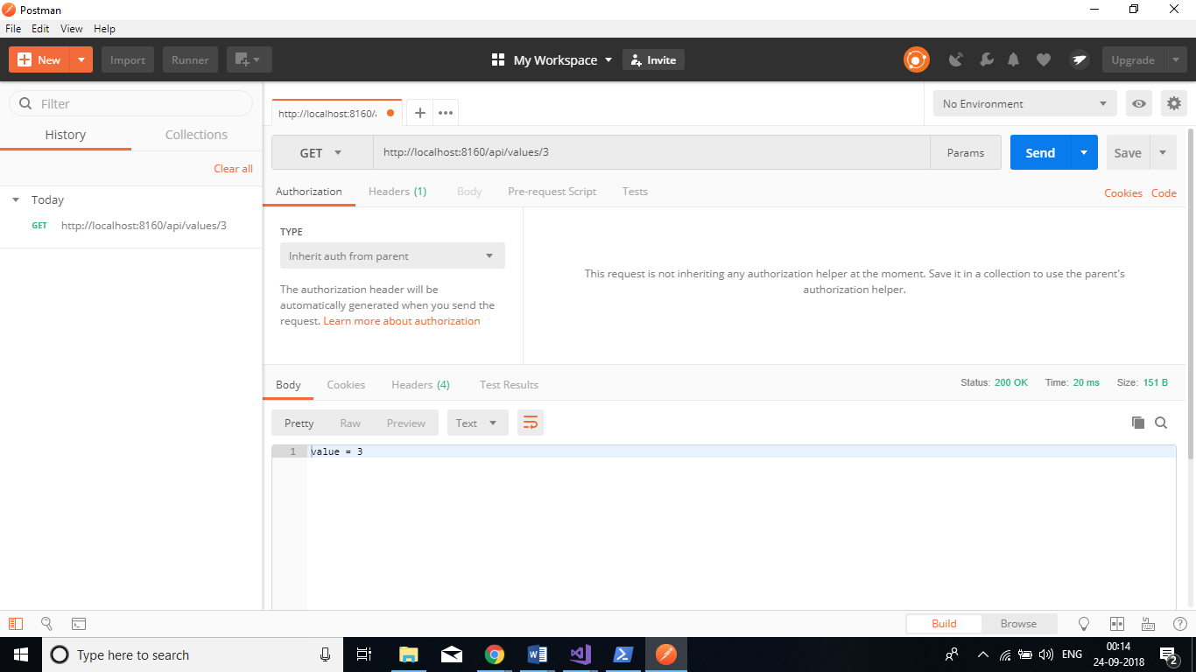
Task: Open settings via the wrench icon
Action: (986, 59)
